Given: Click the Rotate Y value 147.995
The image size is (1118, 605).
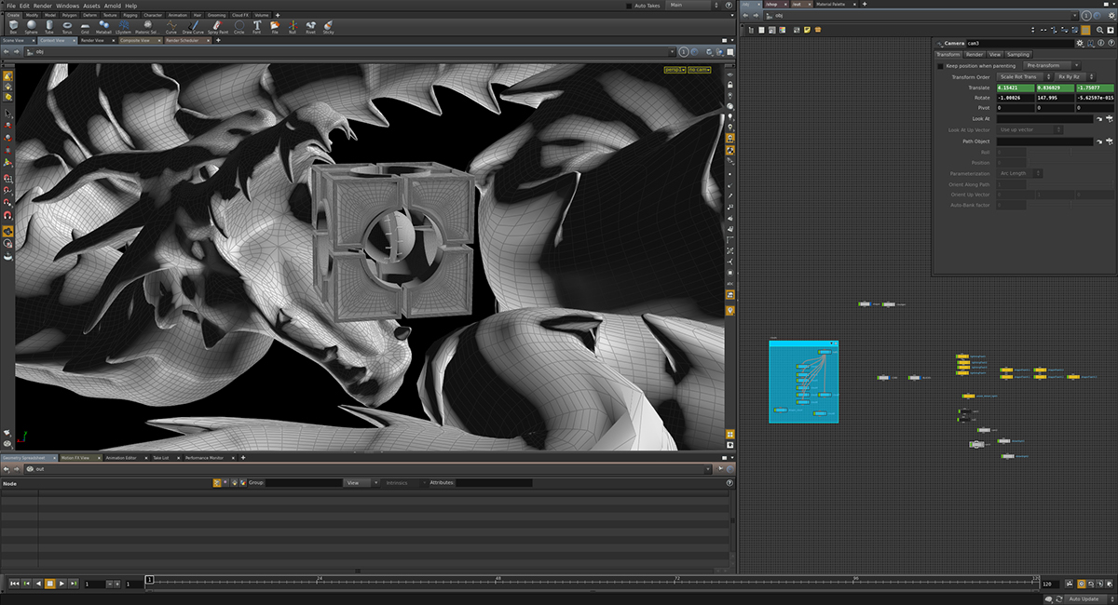Looking at the screenshot, I should 1055,98.
